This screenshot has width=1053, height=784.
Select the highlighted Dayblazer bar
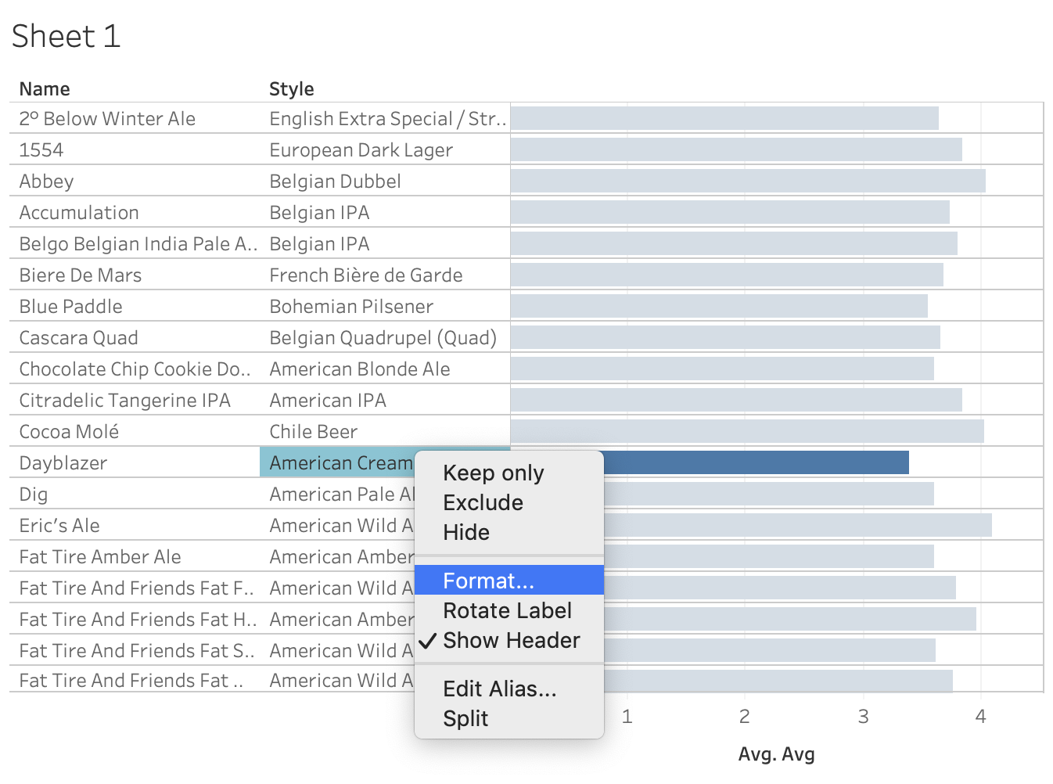(756, 462)
